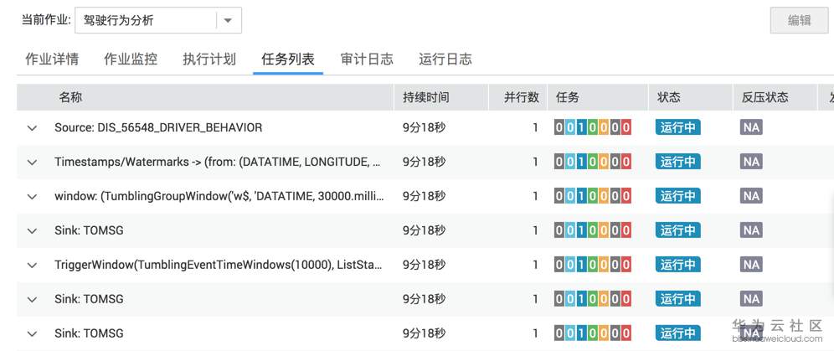The image size is (834, 351).
Task: Click the 名称 column header
Action: point(70,97)
